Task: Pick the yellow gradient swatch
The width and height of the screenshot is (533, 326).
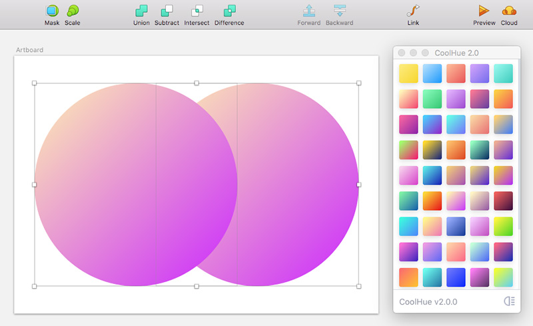Action: pyautogui.click(x=408, y=73)
